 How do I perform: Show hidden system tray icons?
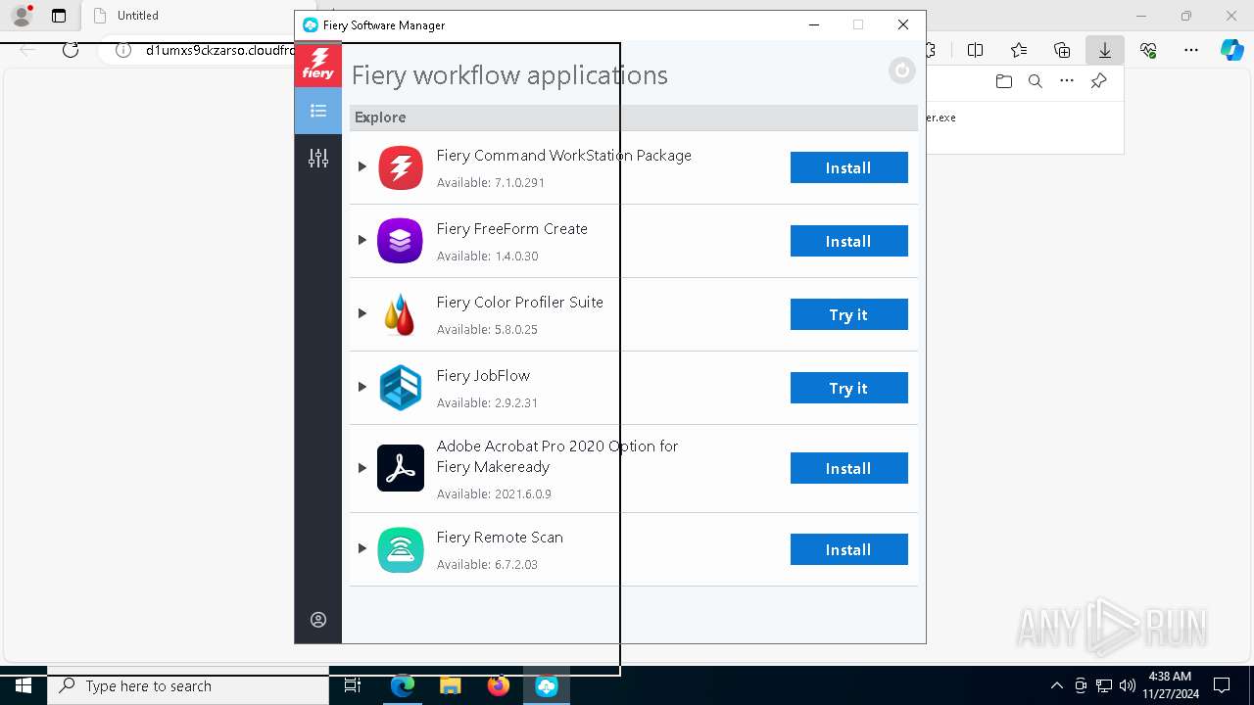tap(1056, 686)
